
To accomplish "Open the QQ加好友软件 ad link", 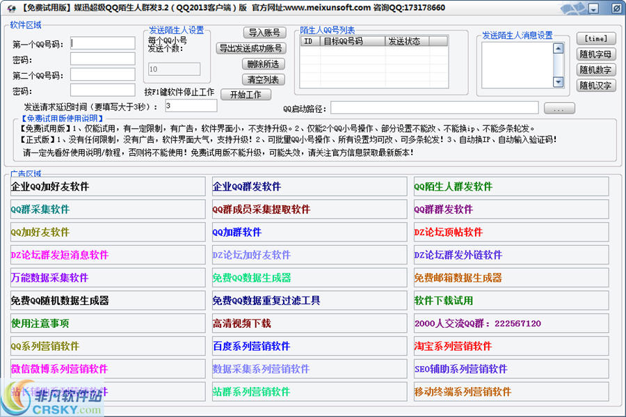I will (x=108, y=232).
